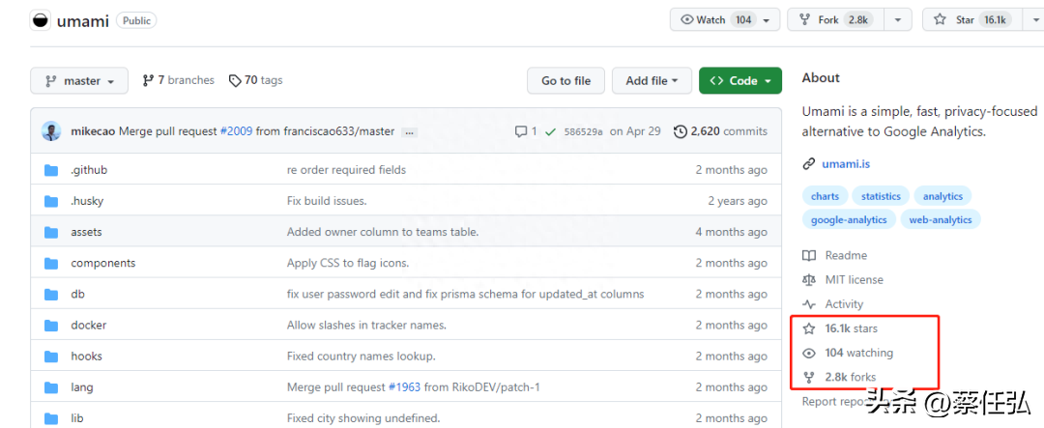
Task: Click the .husky folder icon
Action: click(x=51, y=201)
